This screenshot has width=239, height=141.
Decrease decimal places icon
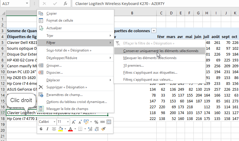click(96, 129)
